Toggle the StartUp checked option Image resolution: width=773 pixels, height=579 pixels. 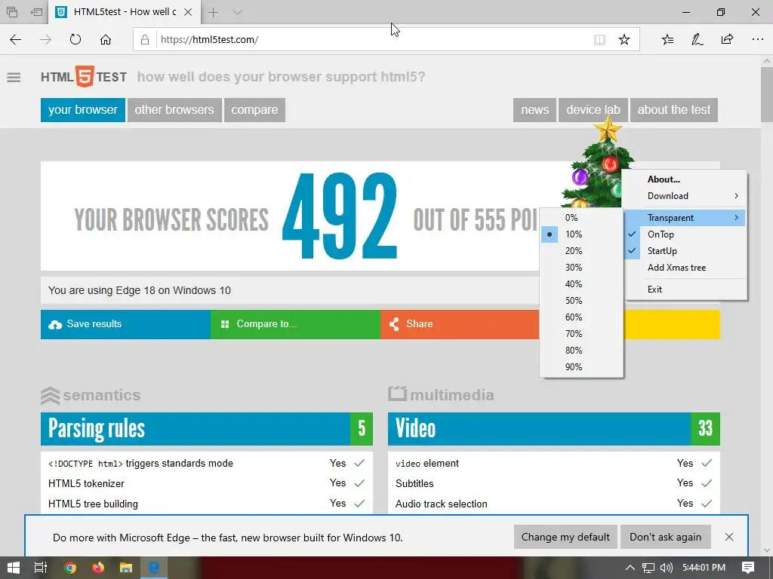pyautogui.click(x=685, y=251)
